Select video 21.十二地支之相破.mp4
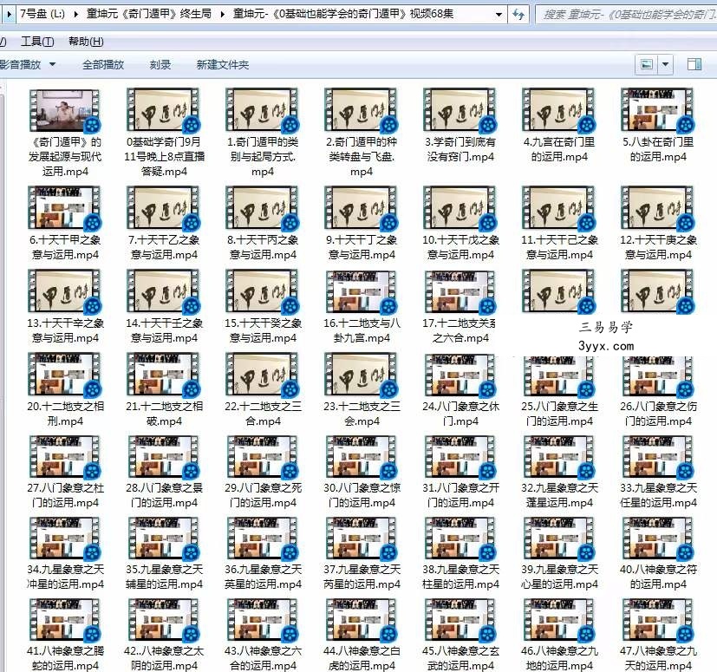The image size is (717, 672). tap(164, 389)
